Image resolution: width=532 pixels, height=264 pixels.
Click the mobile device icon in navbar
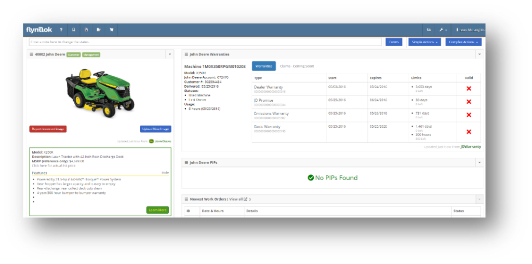pos(74,30)
